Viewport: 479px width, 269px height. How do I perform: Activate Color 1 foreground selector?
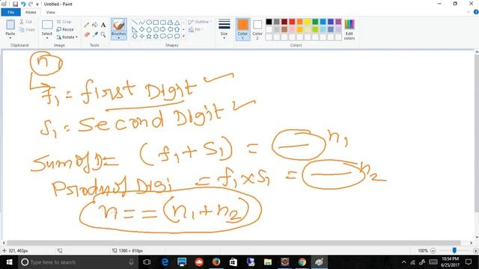[x=242, y=29]
